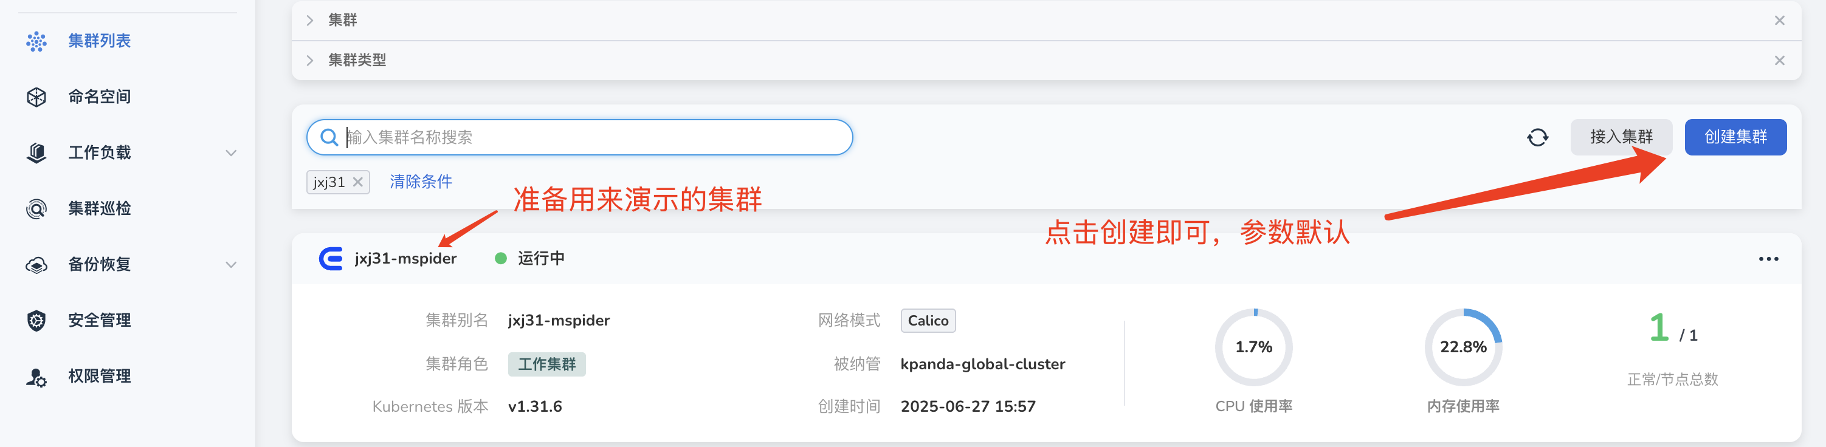Open the jxj31-mspider more actions menu
Image resolution: width=1826 pixels, height=447 pixels.
[x=1768, y=259]
